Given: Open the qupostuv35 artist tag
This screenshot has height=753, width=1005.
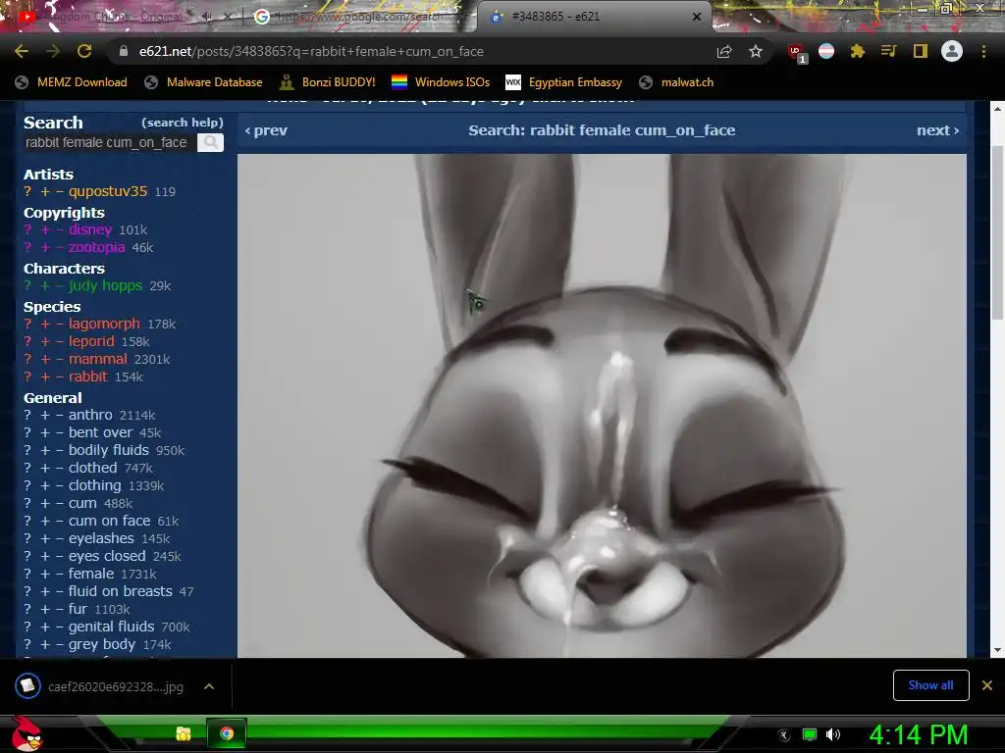Looking at the screenshot, I should tap(108, 191).
